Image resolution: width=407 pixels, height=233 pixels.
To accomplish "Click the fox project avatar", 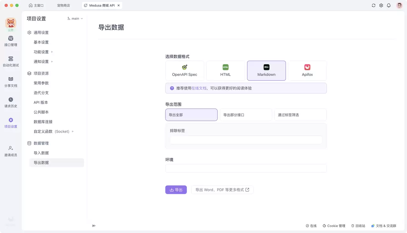I will coord(11,23).
